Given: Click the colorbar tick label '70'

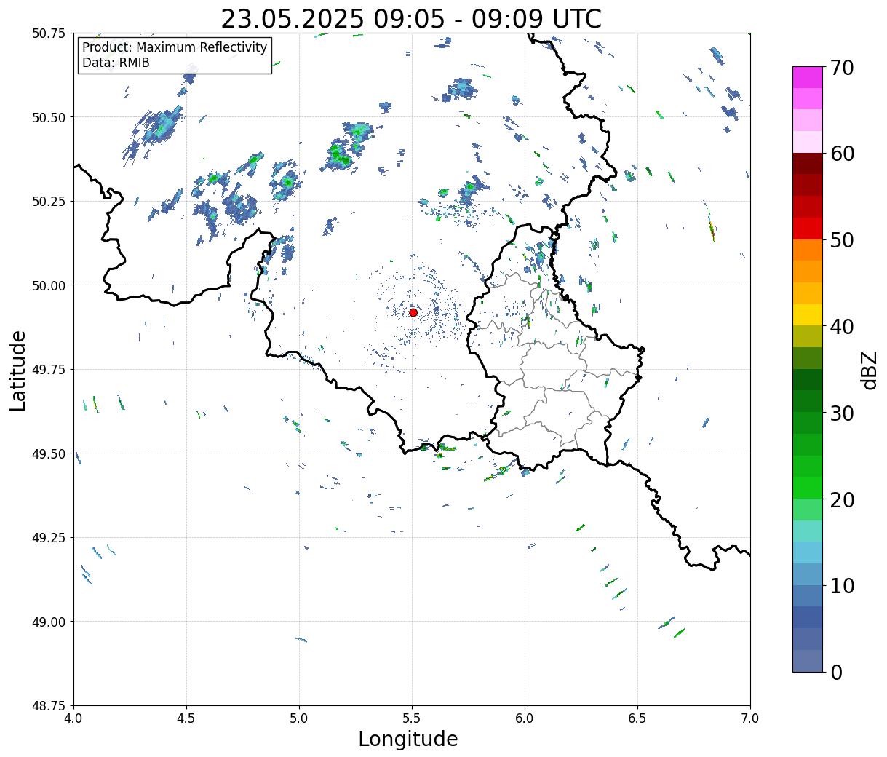Looking at the screenshot, I should 841,68.
